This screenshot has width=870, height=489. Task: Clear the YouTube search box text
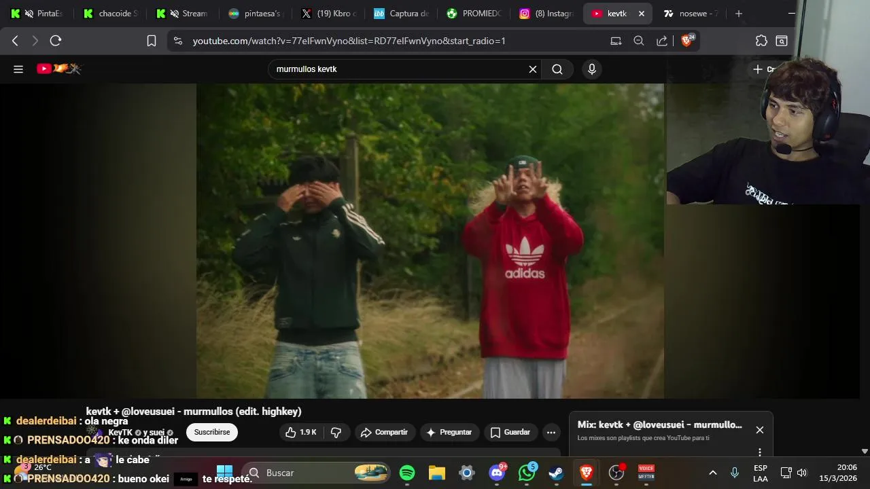point(533,69)
